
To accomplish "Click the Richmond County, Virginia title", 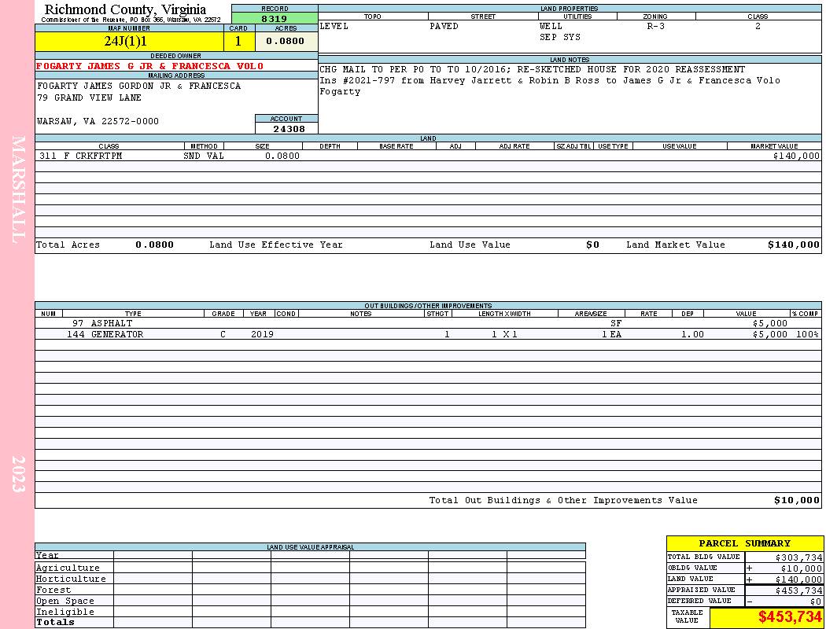I will 125,9.
